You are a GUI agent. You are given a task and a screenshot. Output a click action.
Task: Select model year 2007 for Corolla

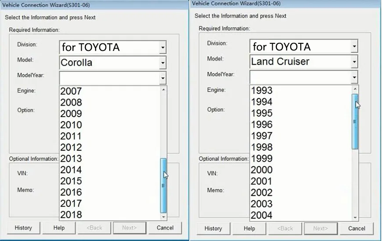point(110,91)
